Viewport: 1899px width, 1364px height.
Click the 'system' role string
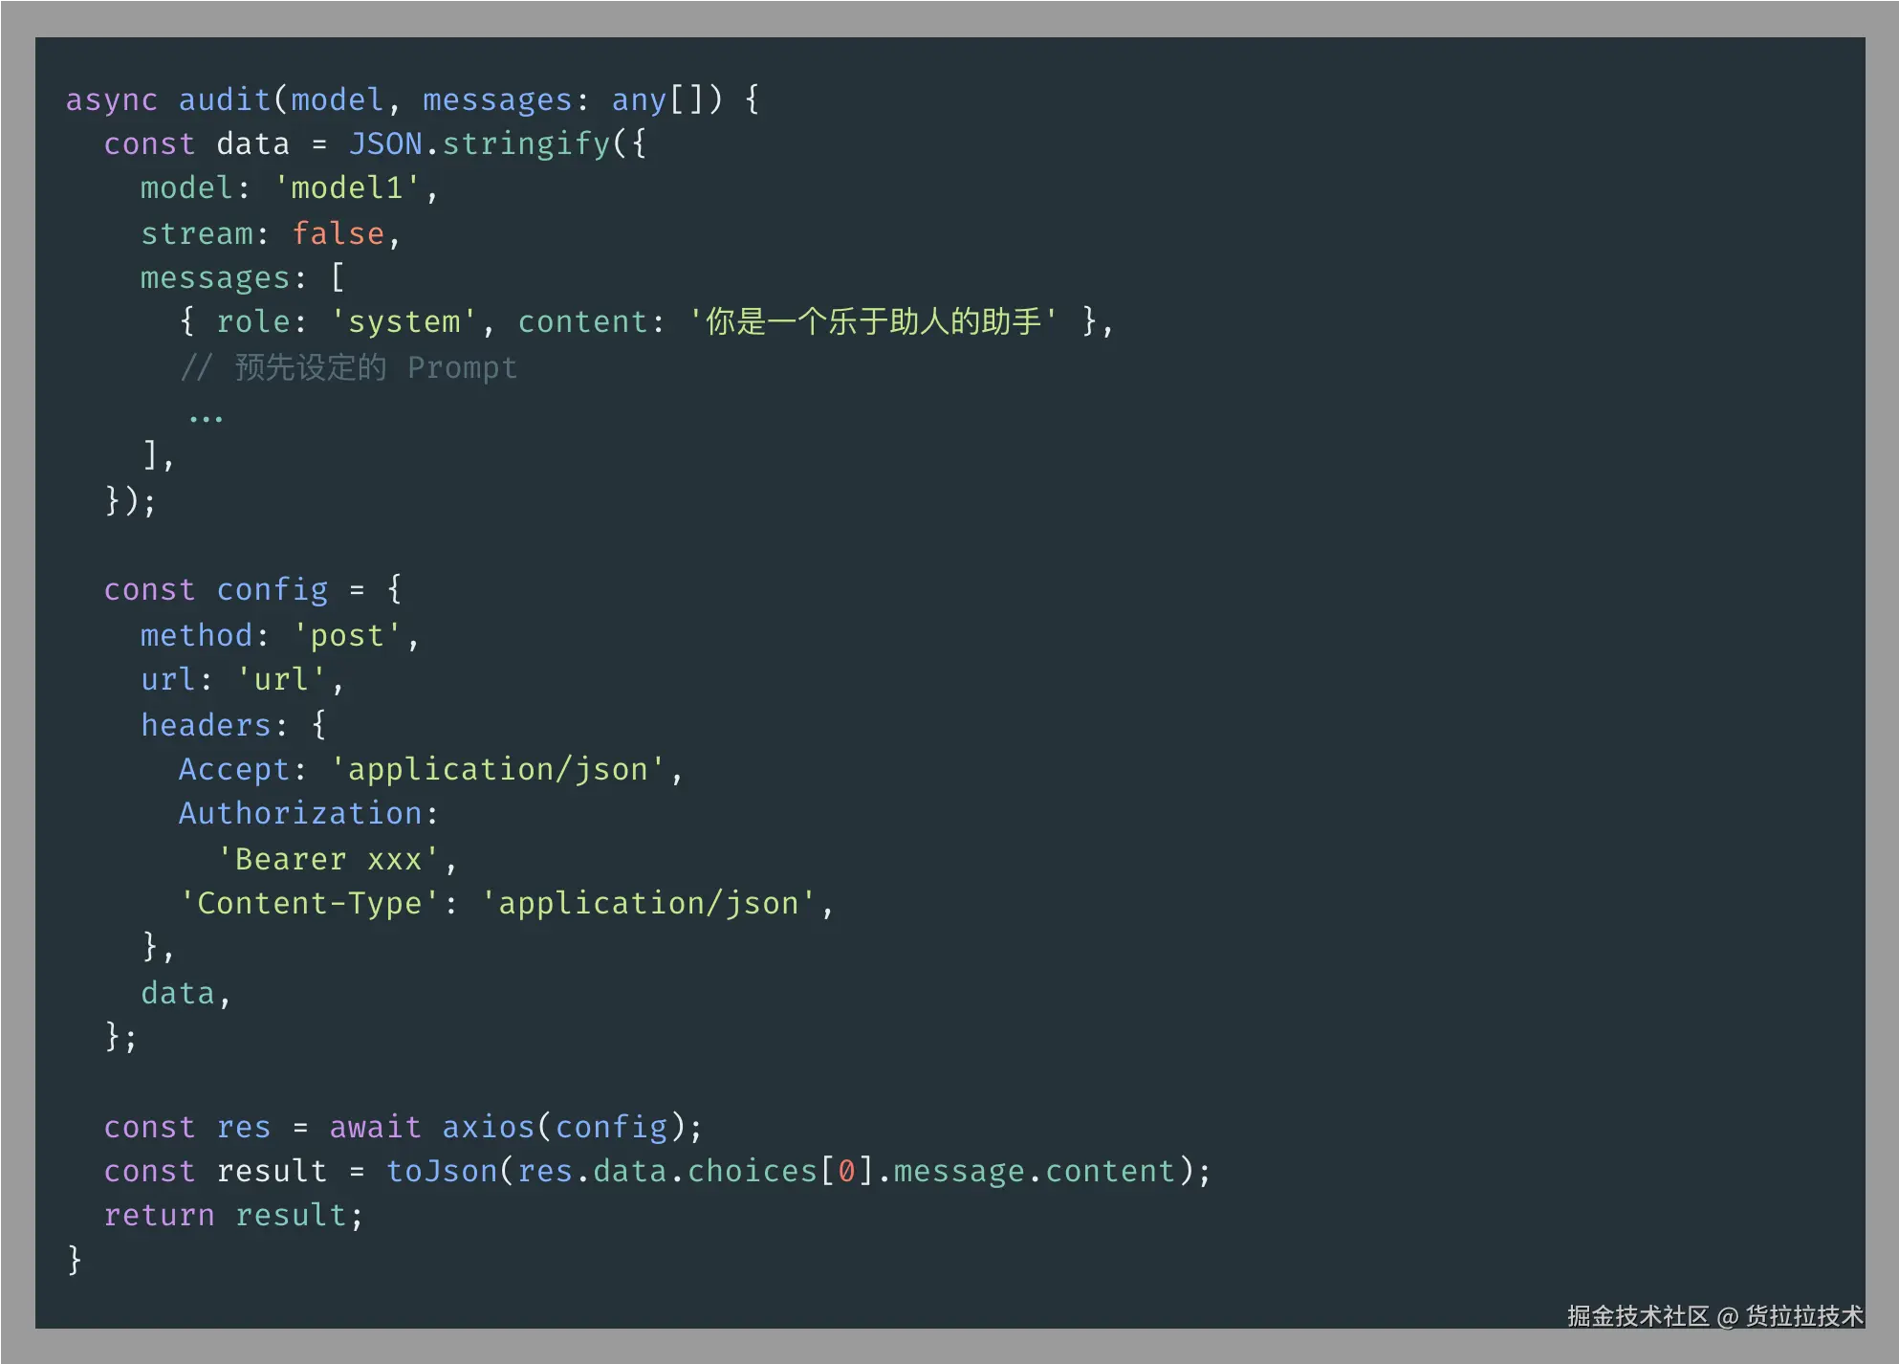[x=404, y=322]
